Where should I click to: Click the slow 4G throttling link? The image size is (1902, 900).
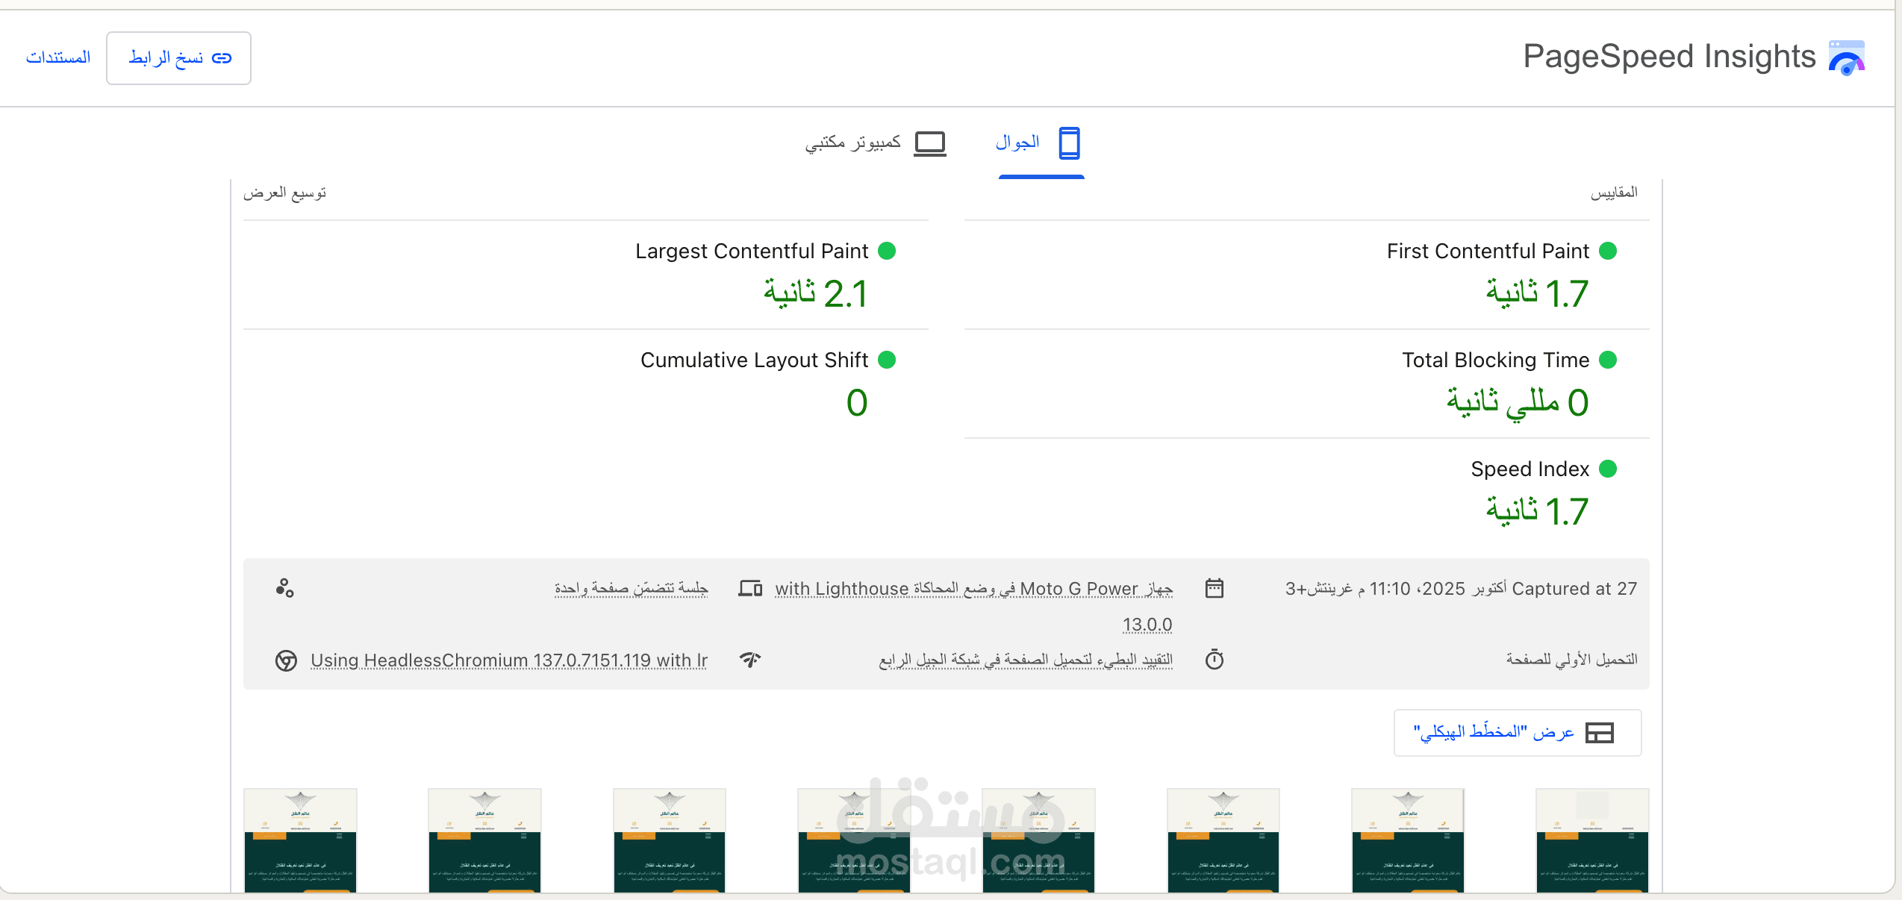point(1025,660)
